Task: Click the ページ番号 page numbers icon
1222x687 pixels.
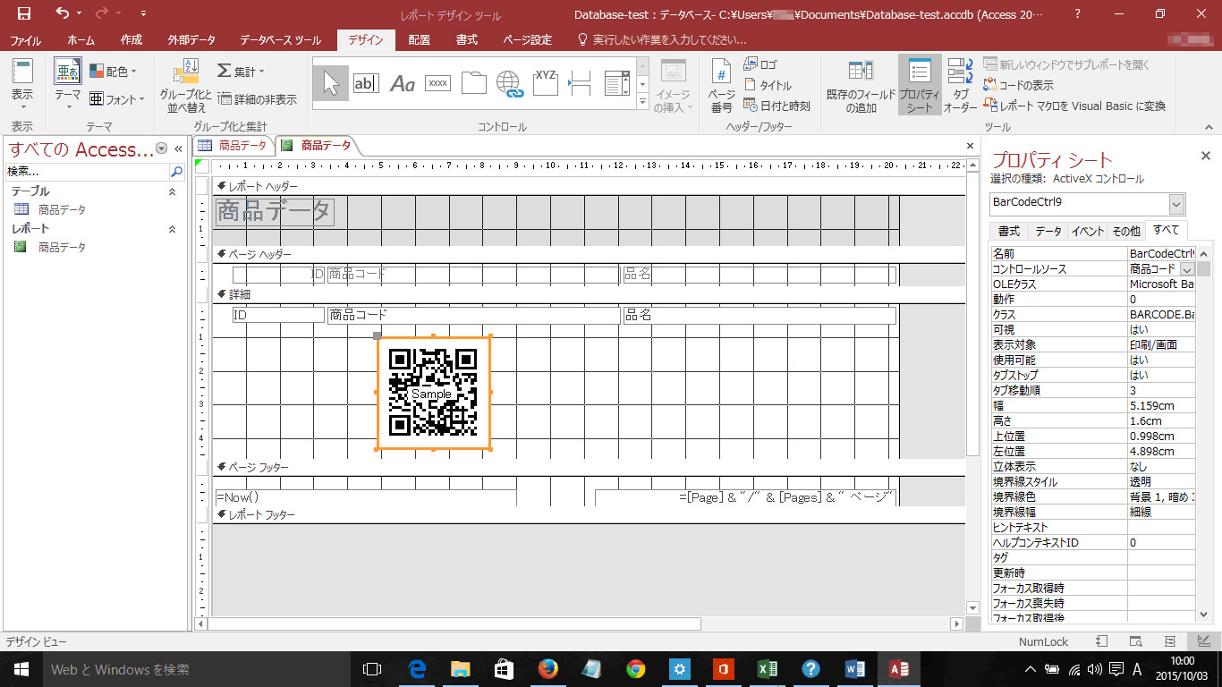Action: pos(721,86)
